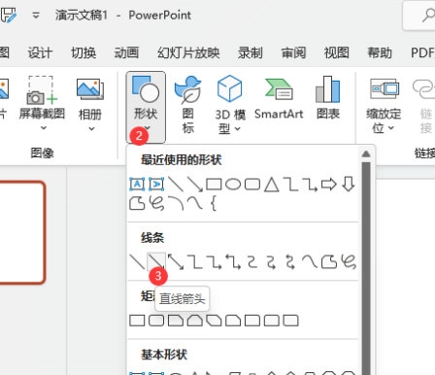Image resolution: width=435 pixels, height=375 pixels.
Task: Select the straight line under 线条
Action: coord(137,262)
